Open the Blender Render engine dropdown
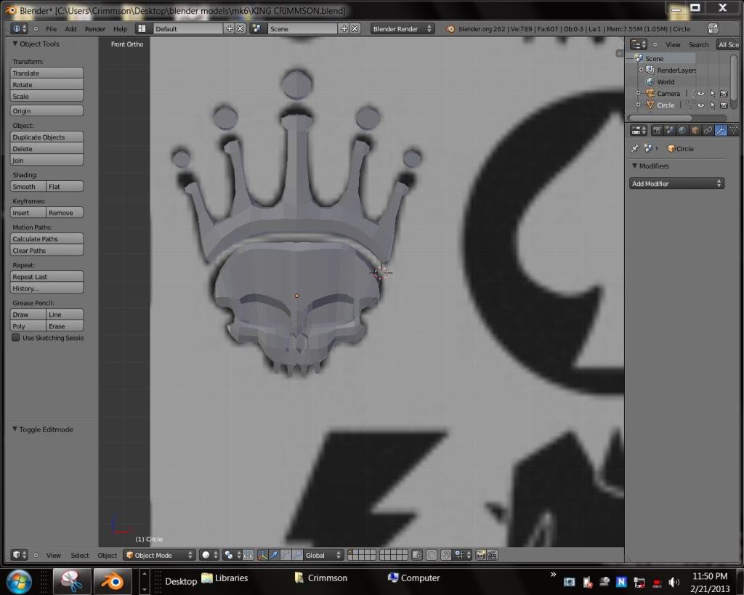The width and height of the screenshot is (744, 595). (401, 28)
